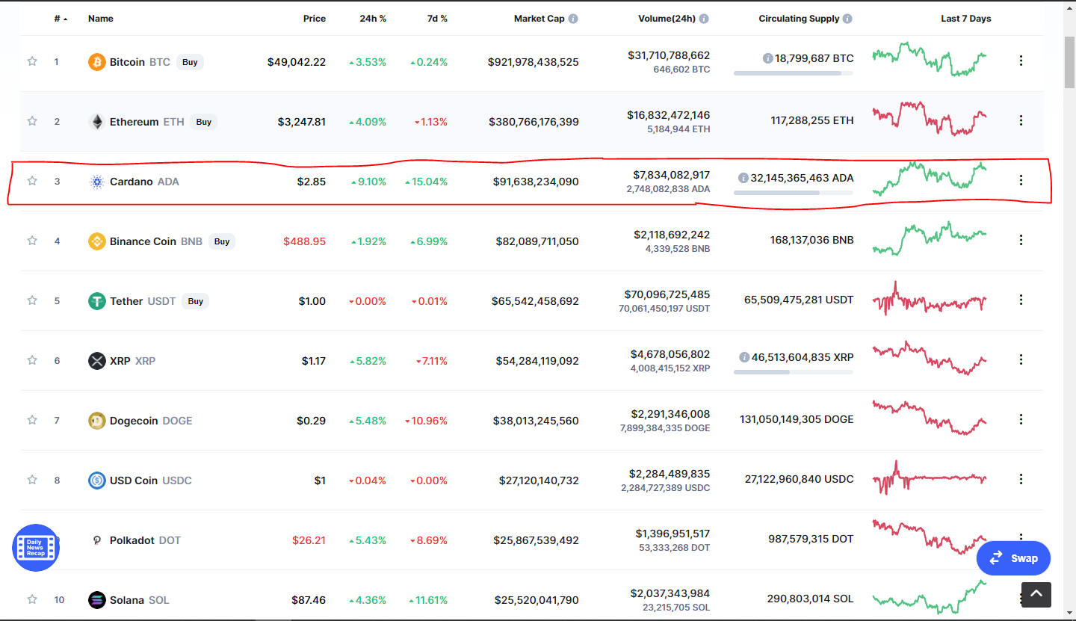Click USD Coin volume $2,284,489,835
Screen dimensions: 1076x621
click(x=670, y=474)
